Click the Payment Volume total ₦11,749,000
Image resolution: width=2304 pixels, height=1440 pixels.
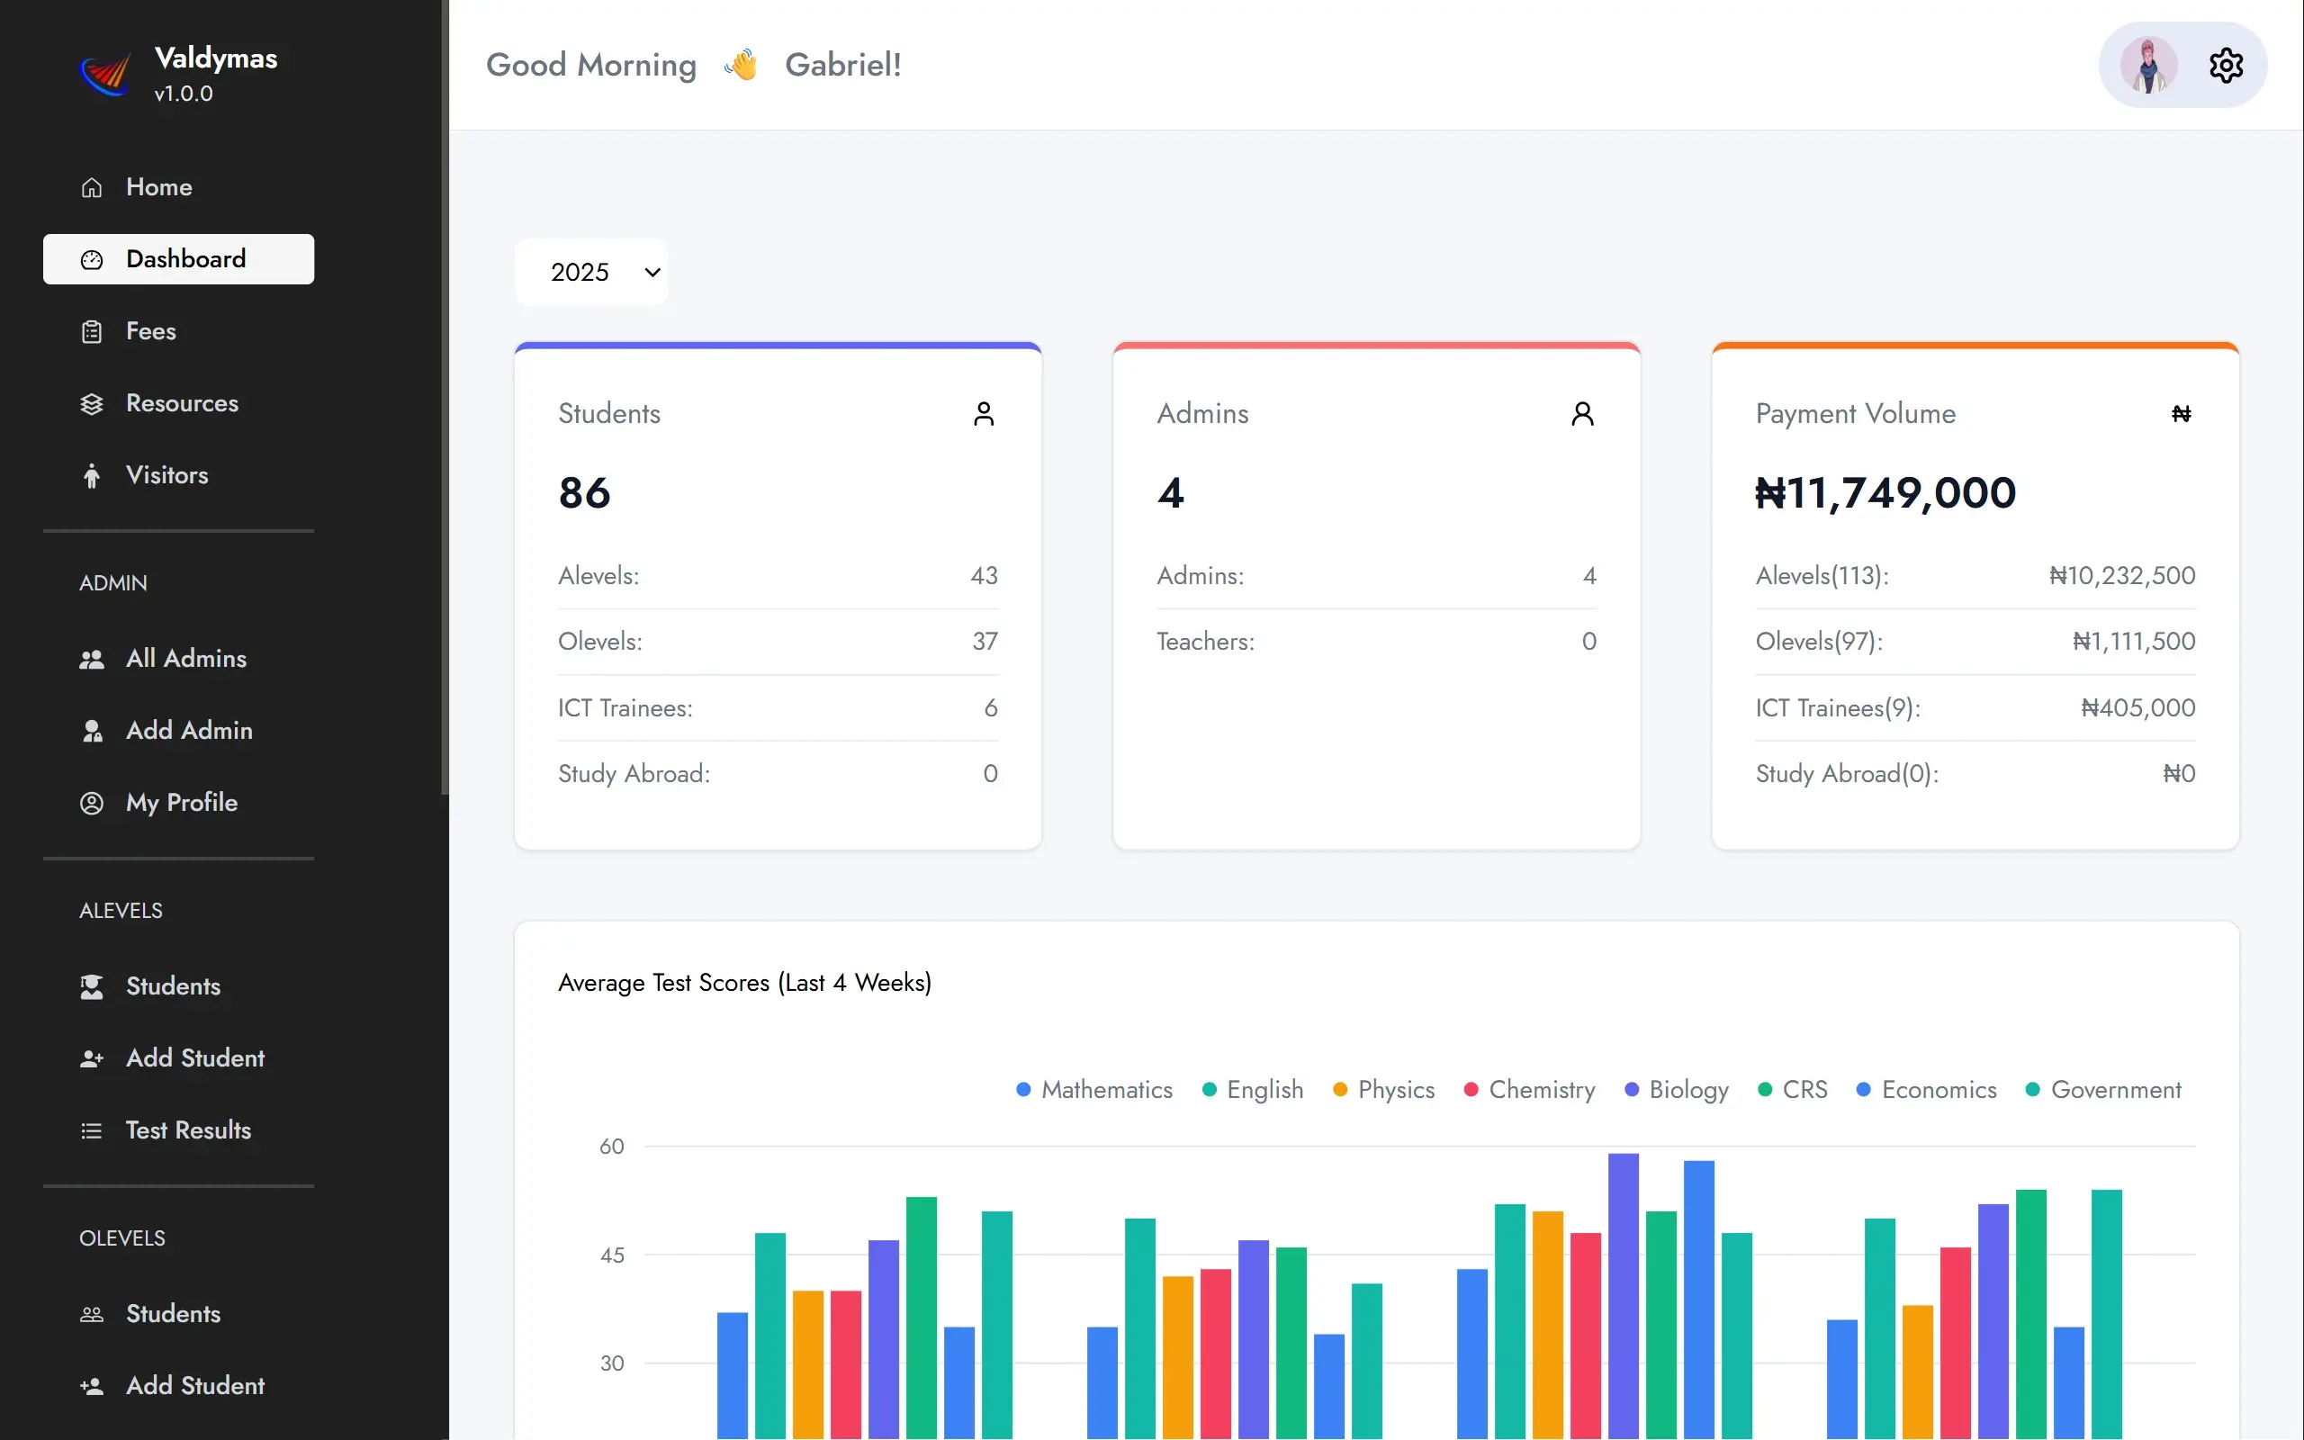tap(1885, 493)
